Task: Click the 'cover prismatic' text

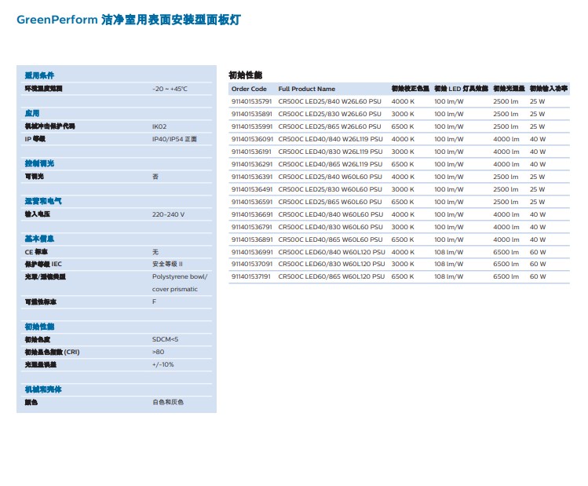Action: [x=175, y=289]
